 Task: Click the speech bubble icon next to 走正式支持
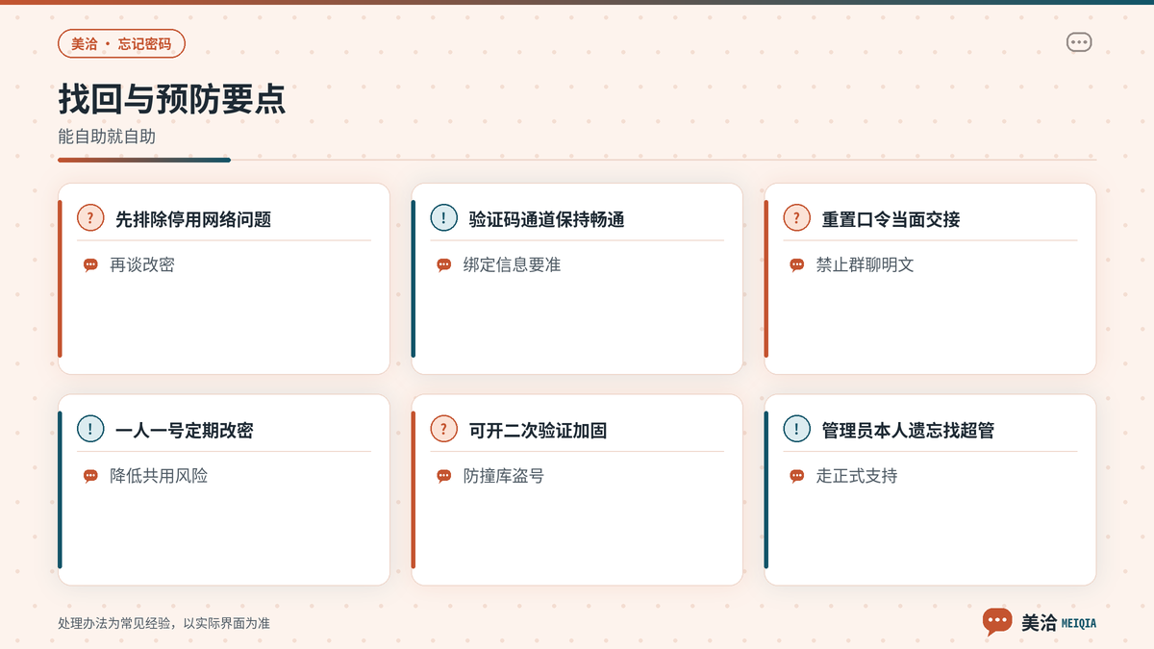coord(797,476)
